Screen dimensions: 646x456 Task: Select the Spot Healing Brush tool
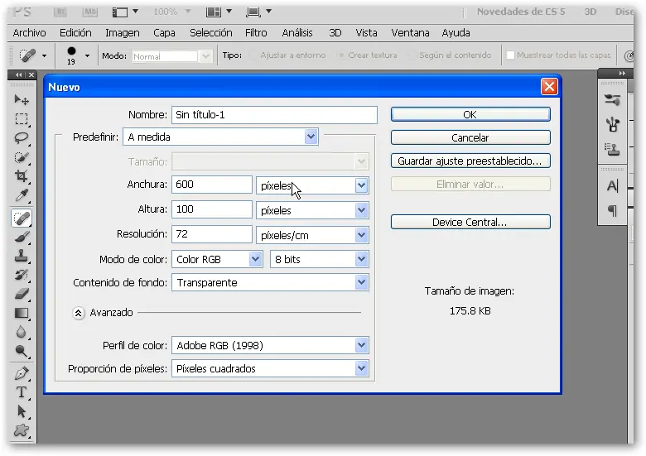coord(22,218)
